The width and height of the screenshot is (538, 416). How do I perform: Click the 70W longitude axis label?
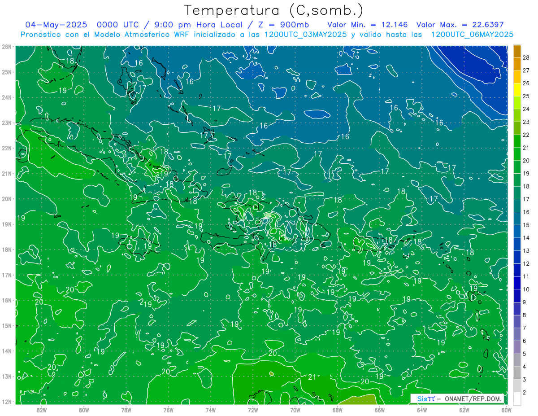tap(295, 410)
